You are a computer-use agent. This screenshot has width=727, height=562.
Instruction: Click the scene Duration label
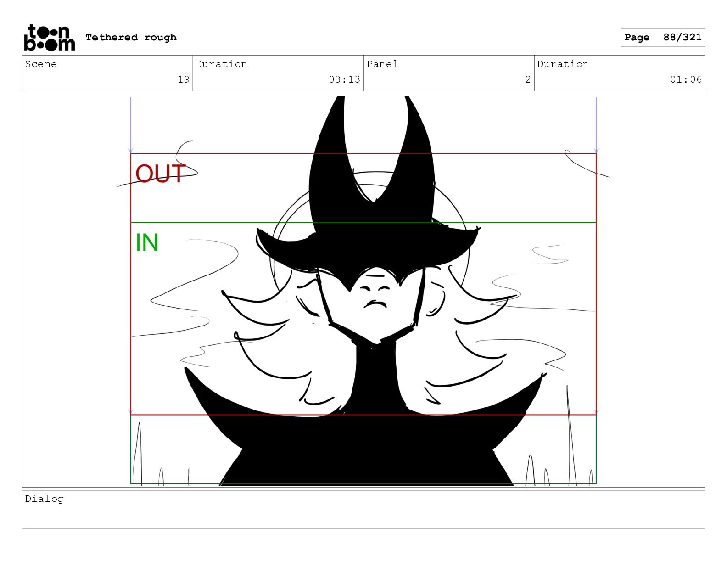(x=221, y=64)
